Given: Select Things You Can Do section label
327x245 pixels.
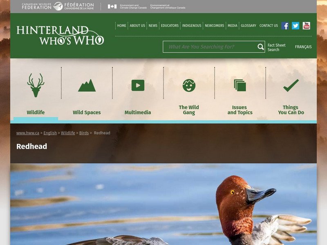Looking at the screenshot, I should (x=291, y=110).
